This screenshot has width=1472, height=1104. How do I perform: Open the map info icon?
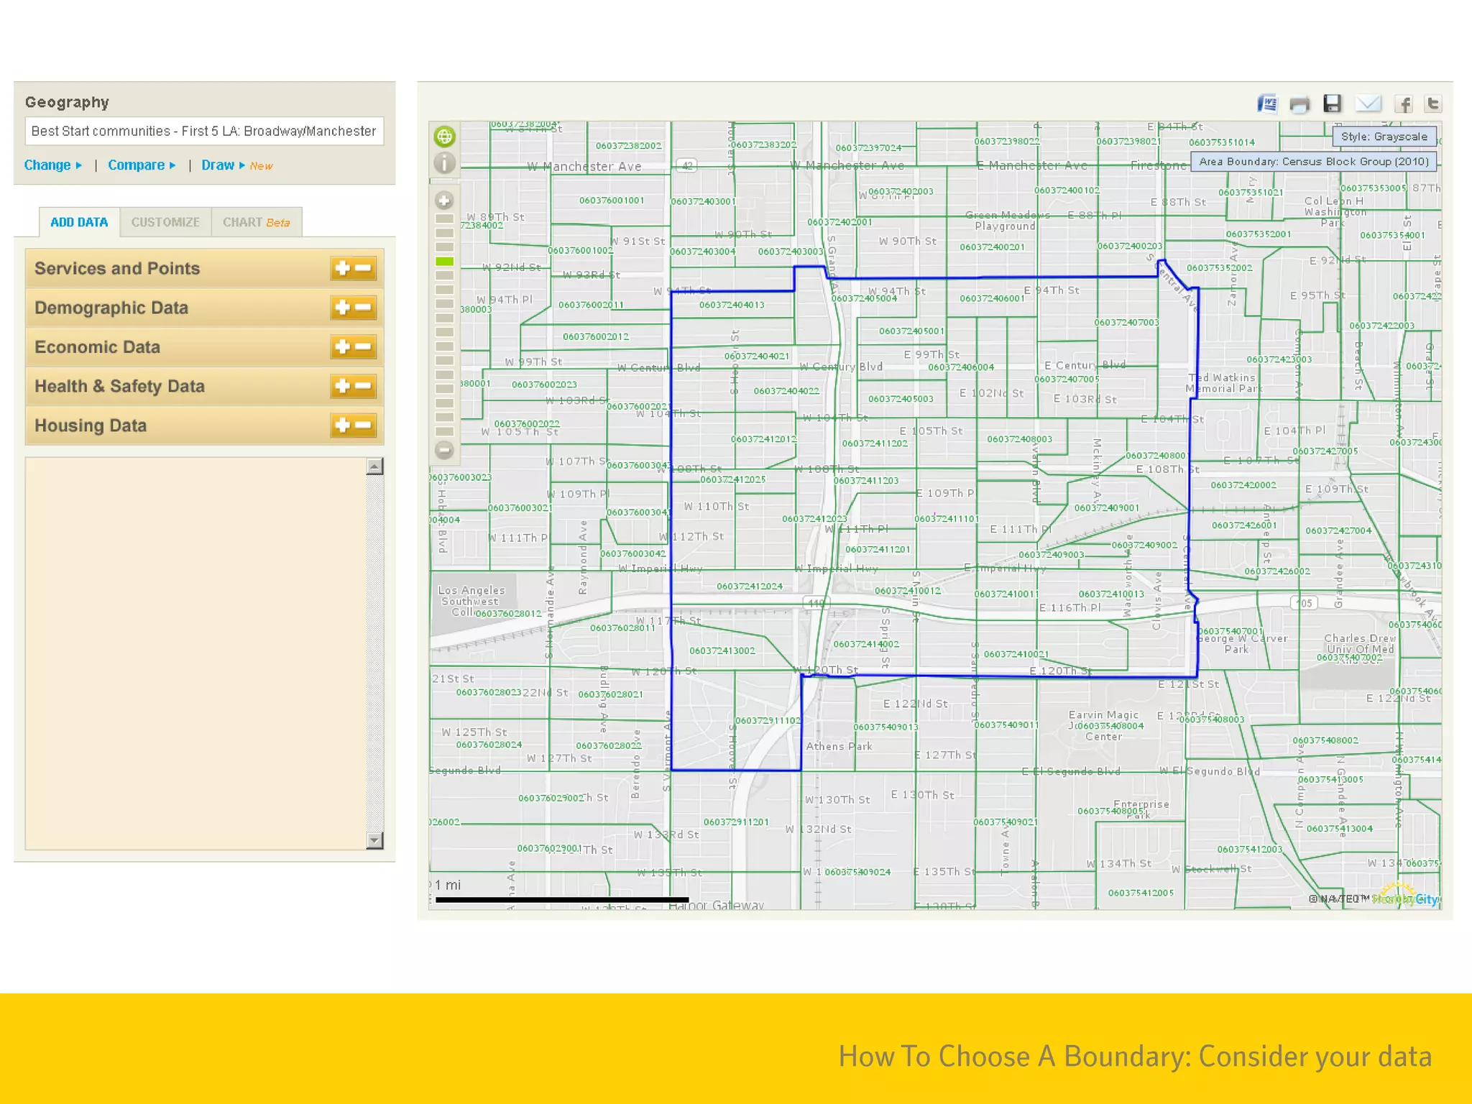tap(445, 164)
